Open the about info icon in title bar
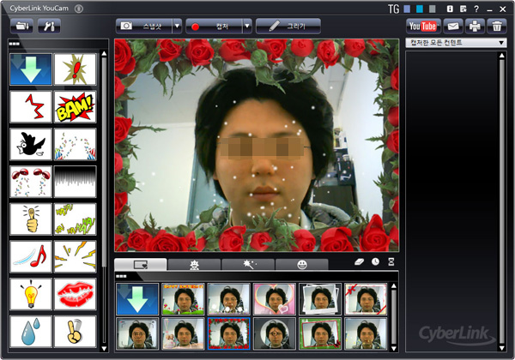Viewport: 515px width, 360px height. coord(450,9)
